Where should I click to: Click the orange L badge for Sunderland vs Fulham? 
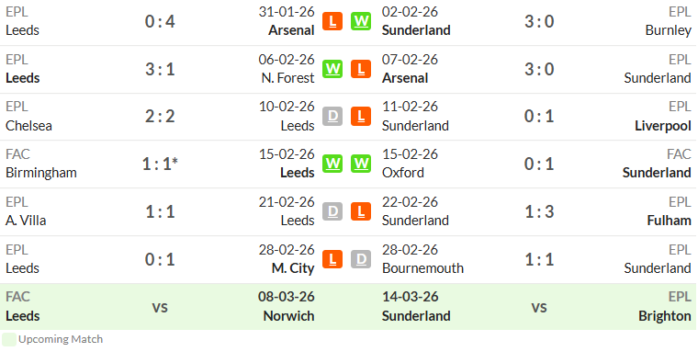(361, 211)
